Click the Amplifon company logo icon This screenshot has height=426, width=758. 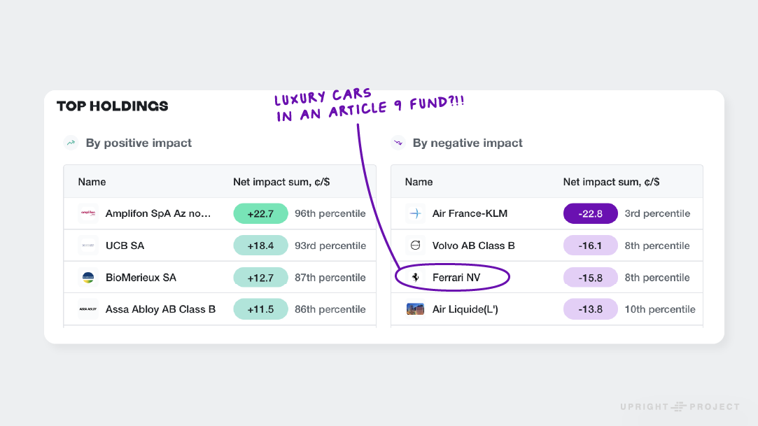tap(87, 213)
